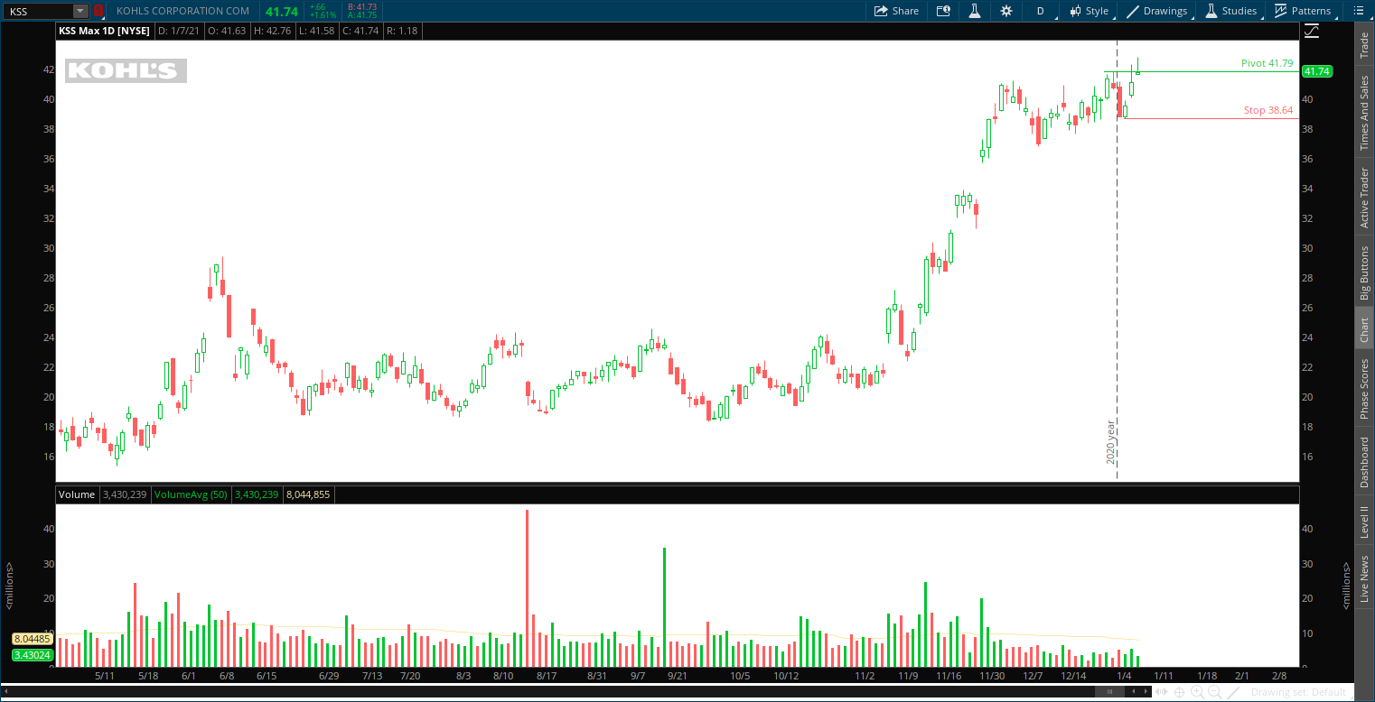Open the Drawing set: Default selector
This screenshot has height=702, width=1375.
tap(1299, 692)
